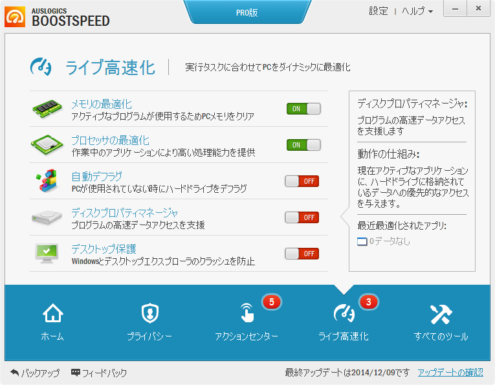Switch to the プライバシー tab label
The height and width of the screenshot is (385, 495).
pyautogui.click(x=149, y=336)
